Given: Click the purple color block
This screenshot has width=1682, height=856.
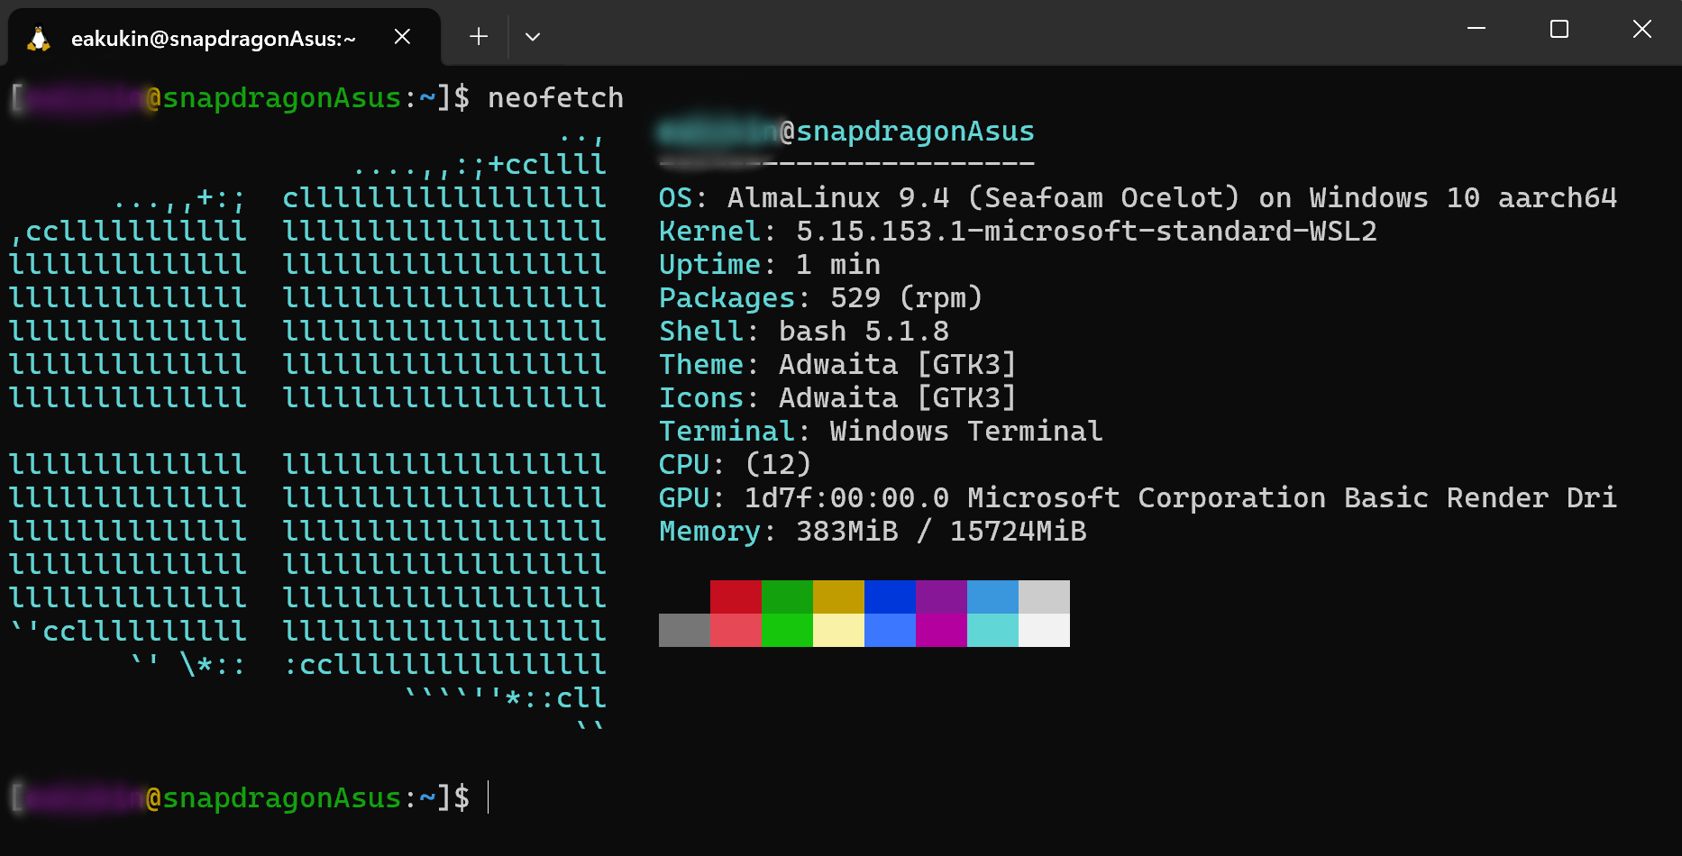Looking at the screenshot, I should coord(941,596).
